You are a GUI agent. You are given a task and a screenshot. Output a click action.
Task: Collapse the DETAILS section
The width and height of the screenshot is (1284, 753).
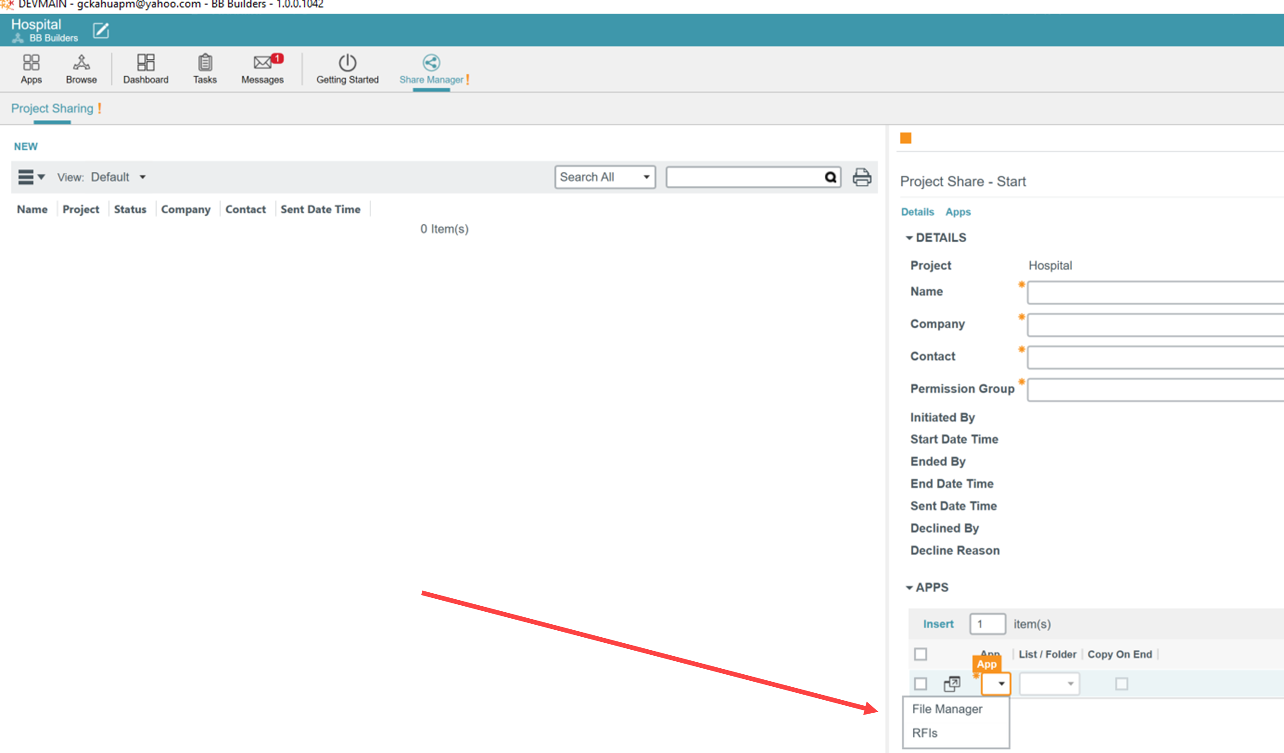pos(909,238)
